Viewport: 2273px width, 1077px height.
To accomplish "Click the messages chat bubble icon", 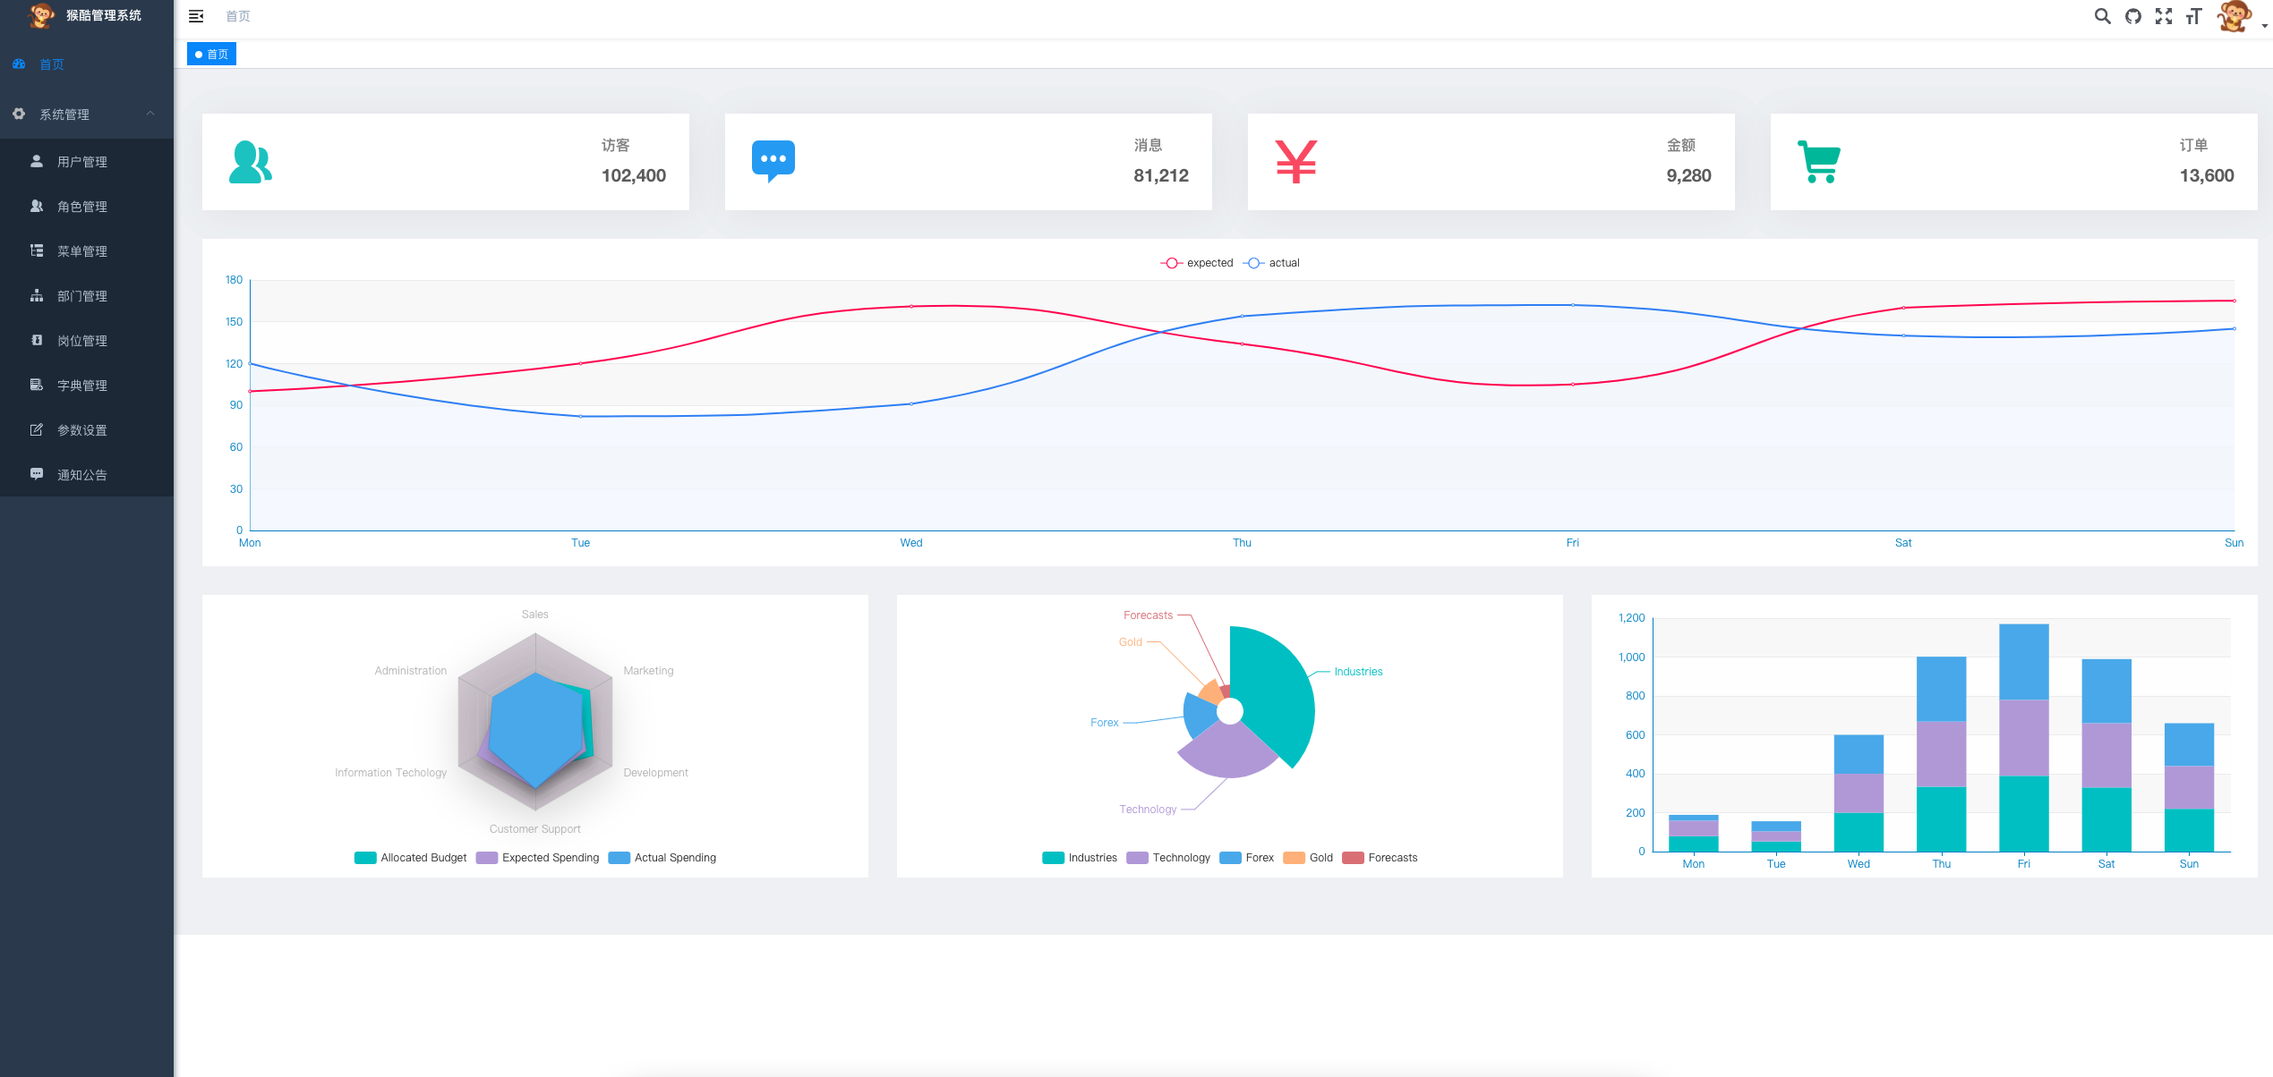I will [x=773, y=162].
